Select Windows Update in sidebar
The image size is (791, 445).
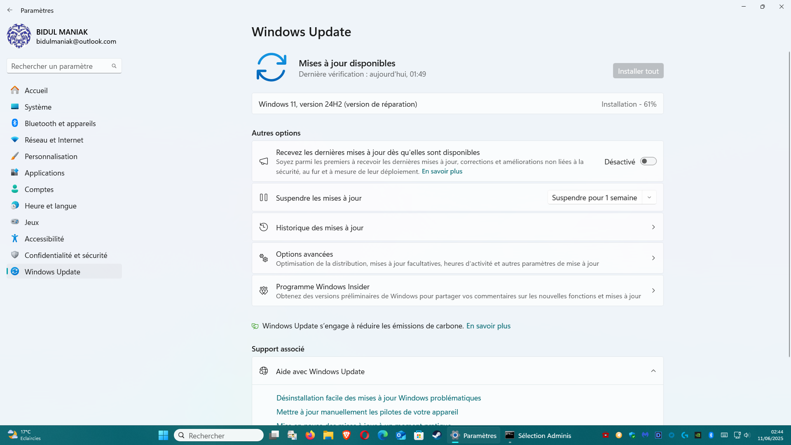click(x=64, y=272)
